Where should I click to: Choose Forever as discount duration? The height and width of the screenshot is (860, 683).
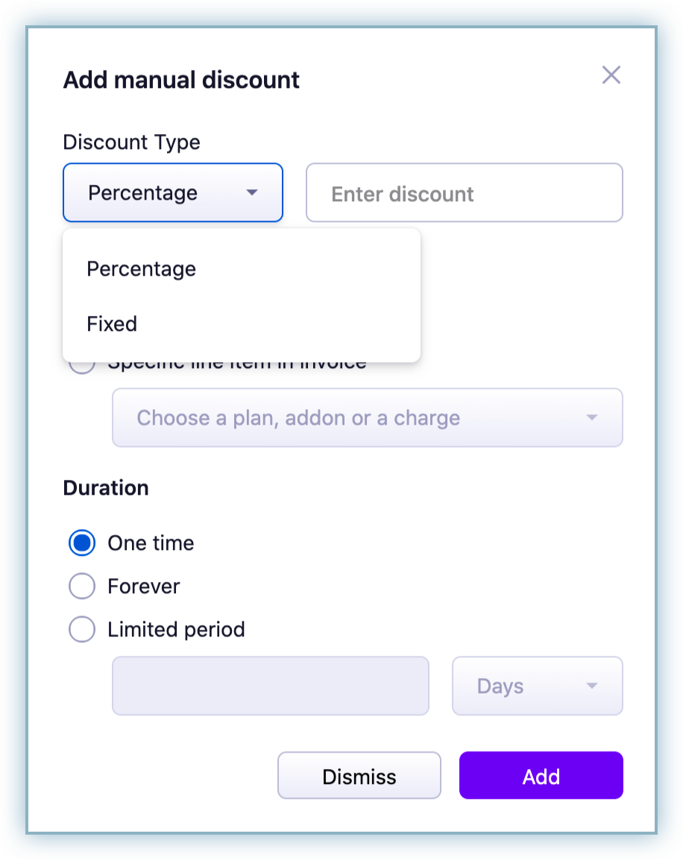(82, 586)
